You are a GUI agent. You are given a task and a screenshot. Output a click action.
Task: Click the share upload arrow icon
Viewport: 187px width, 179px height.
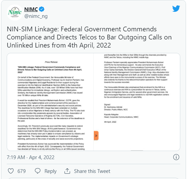coord(67,171)
